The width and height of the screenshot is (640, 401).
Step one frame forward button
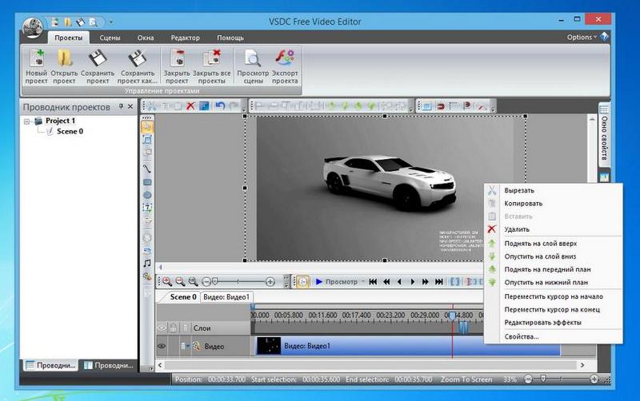413,282
